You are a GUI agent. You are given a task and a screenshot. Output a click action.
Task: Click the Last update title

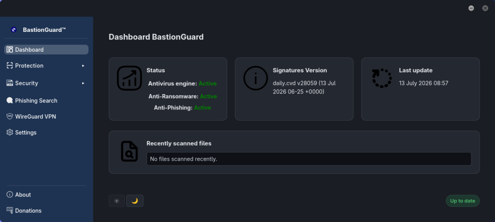pyautogui.click(x=415, y=70)
